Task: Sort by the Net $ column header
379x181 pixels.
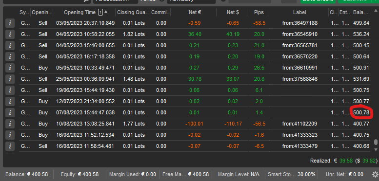Action: tap(233, 12)
